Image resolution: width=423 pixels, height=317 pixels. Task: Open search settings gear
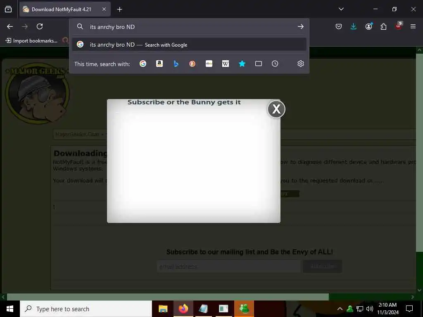(301, 64)
